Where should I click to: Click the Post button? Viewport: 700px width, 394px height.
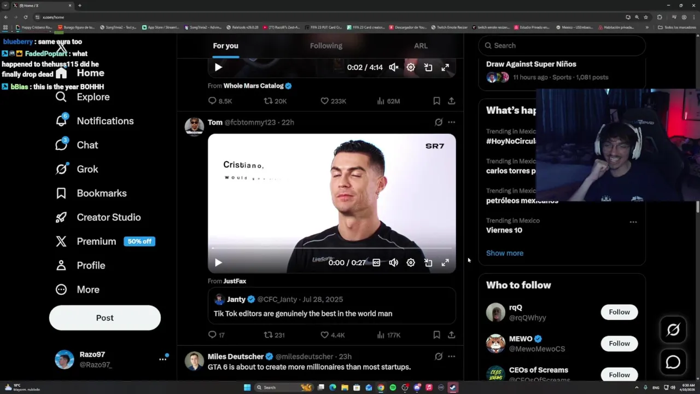[105, 318]
